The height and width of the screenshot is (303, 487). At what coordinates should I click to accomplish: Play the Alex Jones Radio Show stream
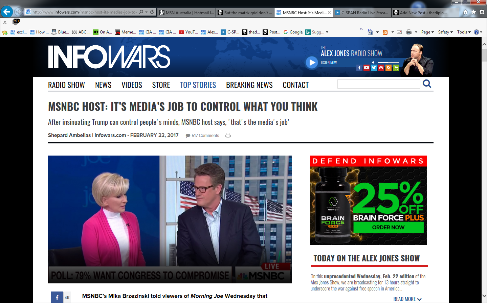pyautogui.click(x=311, y=63)
